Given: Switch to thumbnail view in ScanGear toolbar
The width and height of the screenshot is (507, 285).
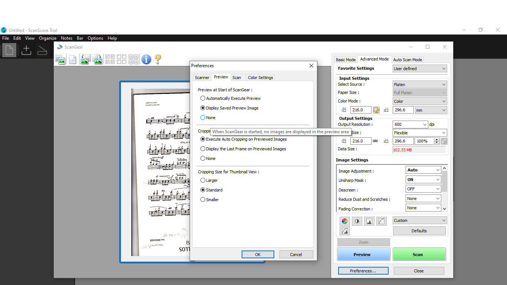Looking at the screenshot, I should pyautogui.click(x=60, y=59).
